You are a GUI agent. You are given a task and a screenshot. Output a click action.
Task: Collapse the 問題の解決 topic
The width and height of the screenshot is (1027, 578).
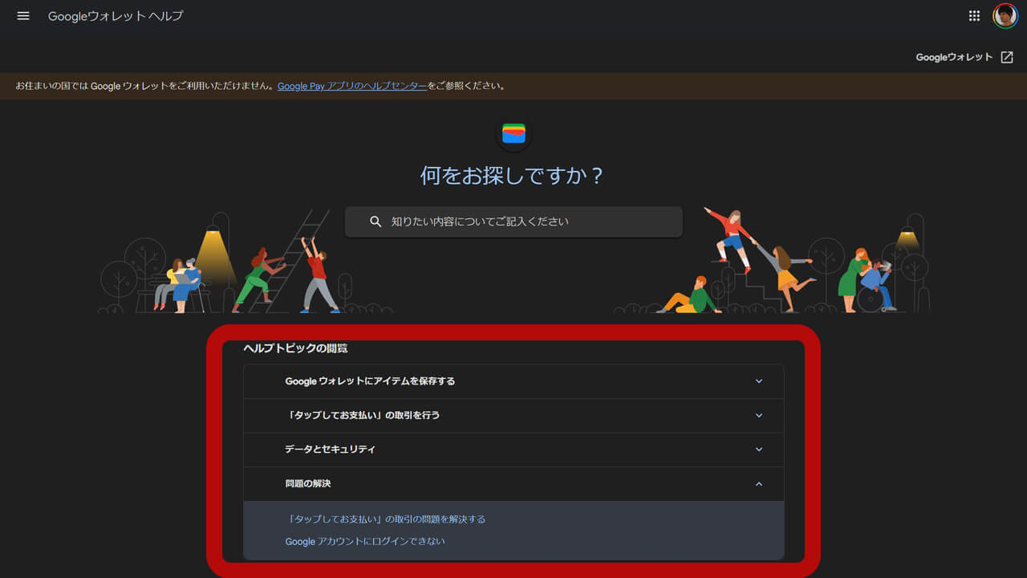click(513, 484)
